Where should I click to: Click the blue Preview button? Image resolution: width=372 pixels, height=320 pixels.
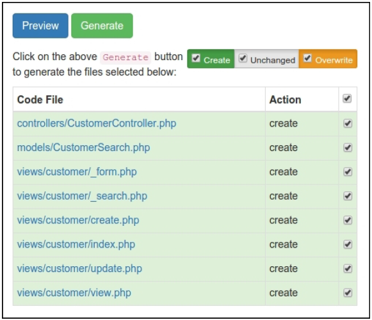coord(40,26)
